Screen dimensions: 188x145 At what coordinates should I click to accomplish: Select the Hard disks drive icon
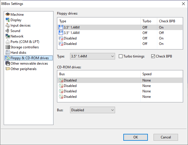click(8, 53)
